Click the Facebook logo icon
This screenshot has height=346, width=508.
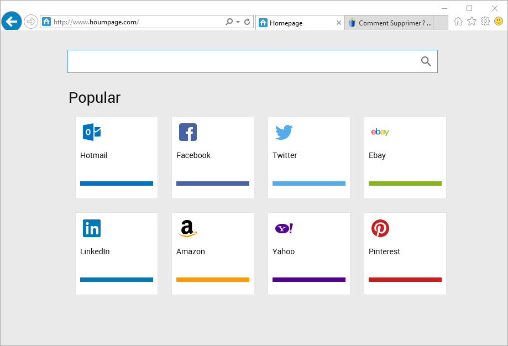pos(188,132)
